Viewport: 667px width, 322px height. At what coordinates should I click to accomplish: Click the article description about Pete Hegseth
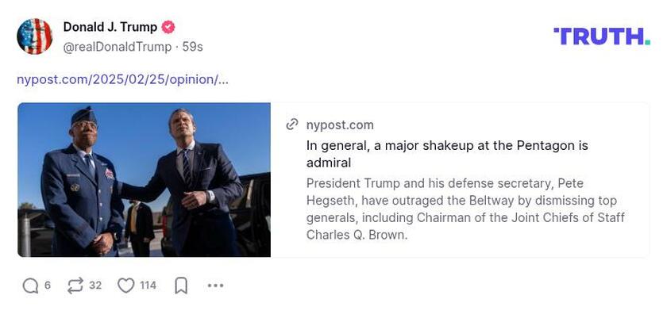click(x=465, y=209)
